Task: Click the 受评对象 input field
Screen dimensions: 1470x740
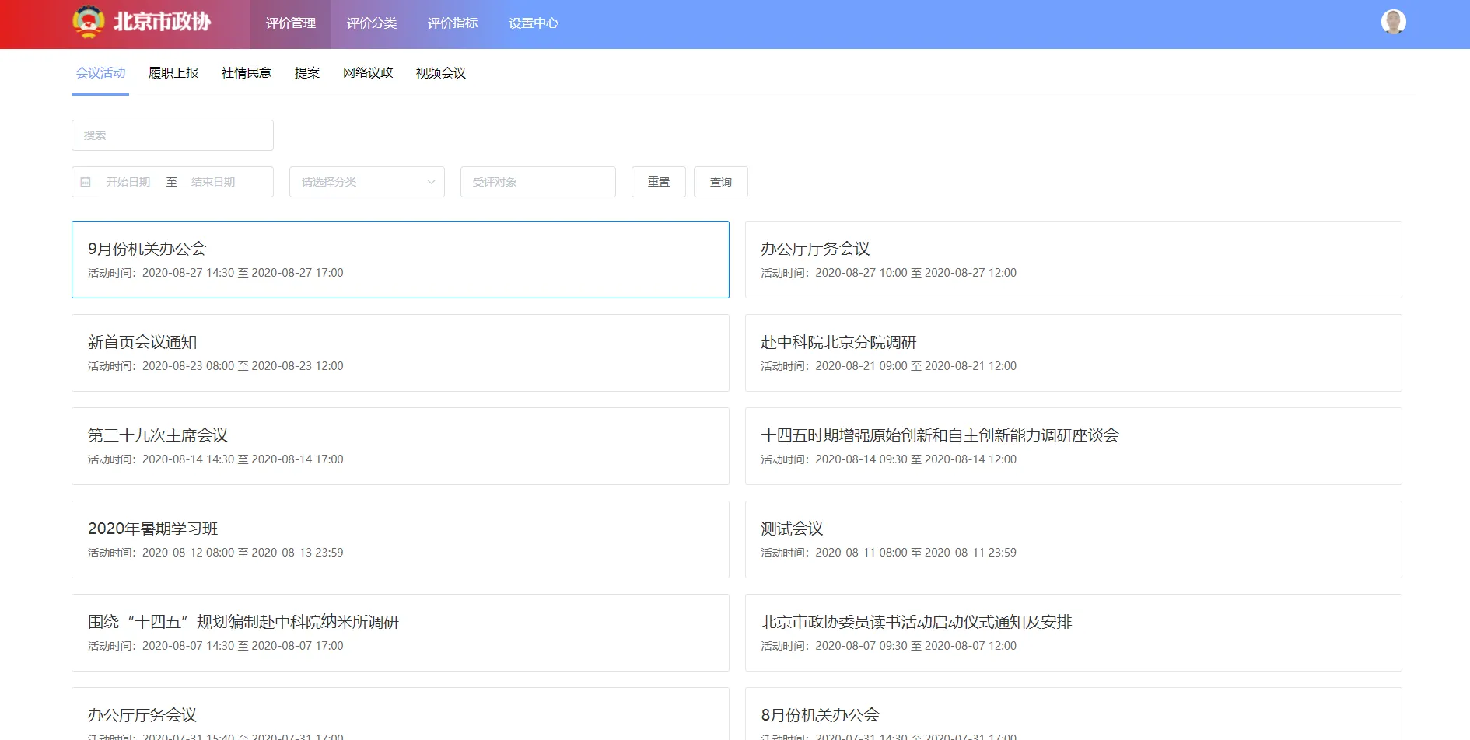Action: pos(538,182)
